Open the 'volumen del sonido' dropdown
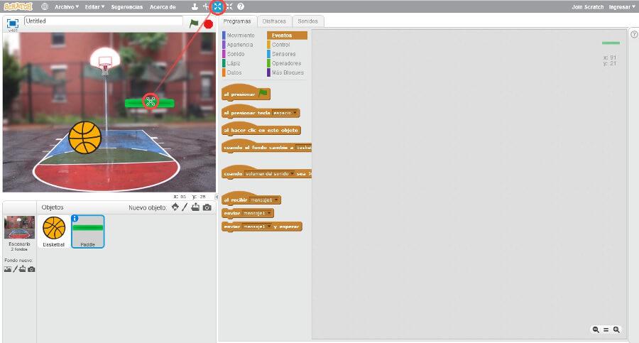 click(269, 174)
